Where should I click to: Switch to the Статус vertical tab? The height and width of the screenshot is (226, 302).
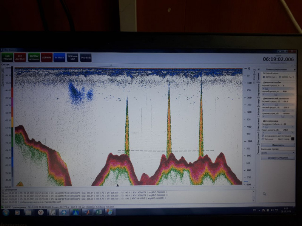tap(258, 102)
